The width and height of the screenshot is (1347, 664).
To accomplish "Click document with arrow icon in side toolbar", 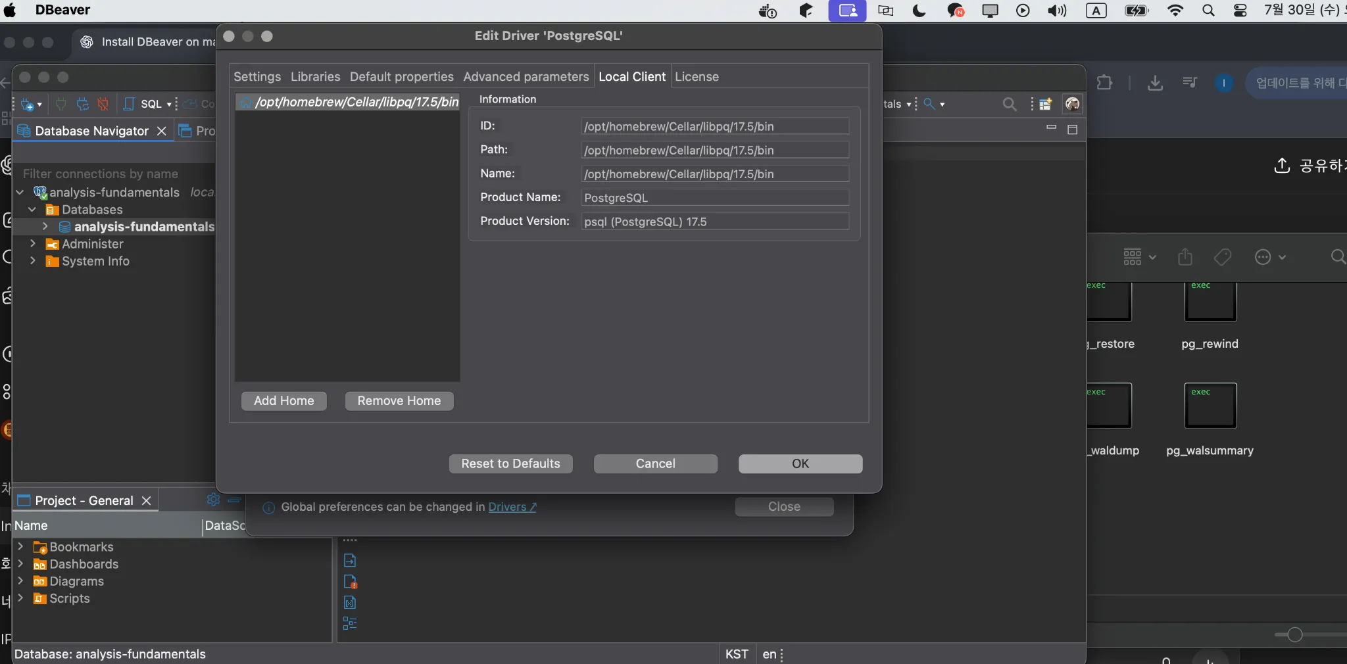I will (350, 560).
